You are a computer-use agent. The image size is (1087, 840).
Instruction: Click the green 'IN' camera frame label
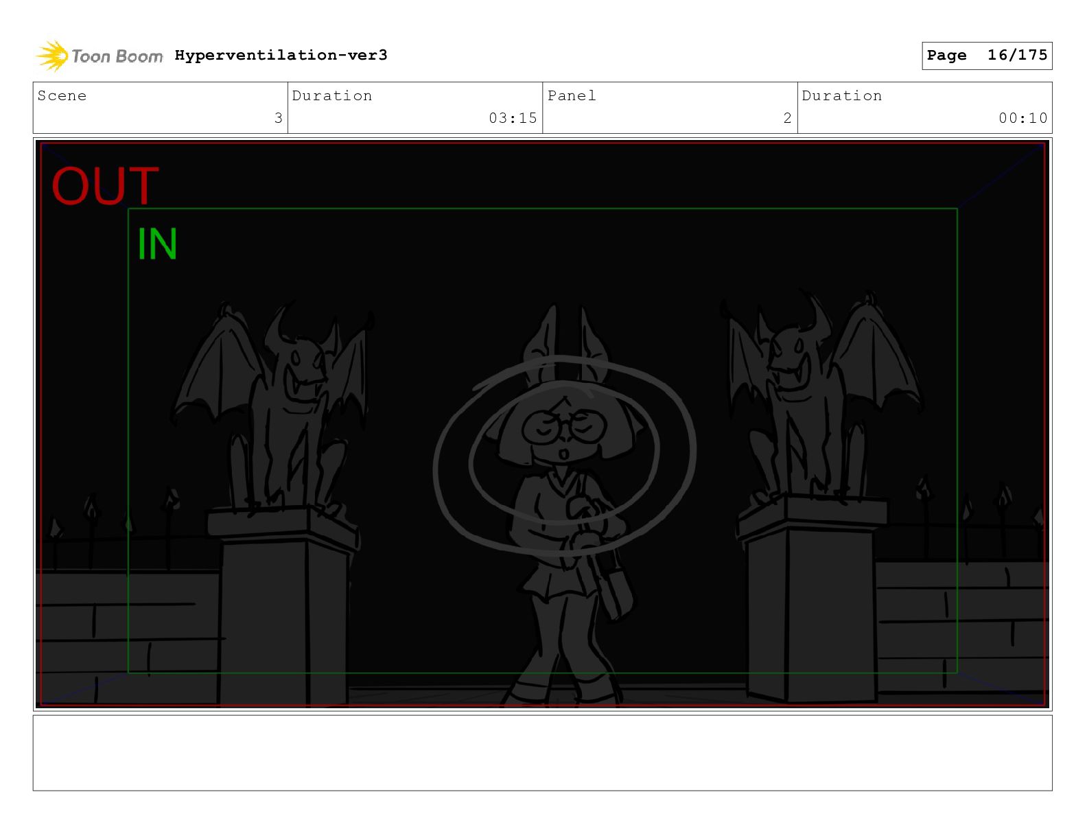click(157, 244)
